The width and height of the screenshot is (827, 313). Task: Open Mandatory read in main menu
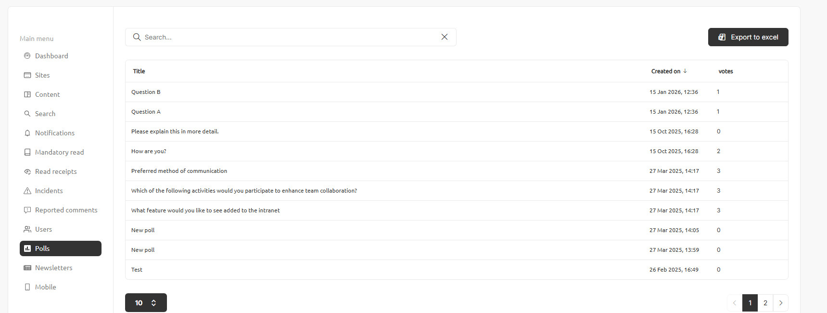click(x=59, y=152)
